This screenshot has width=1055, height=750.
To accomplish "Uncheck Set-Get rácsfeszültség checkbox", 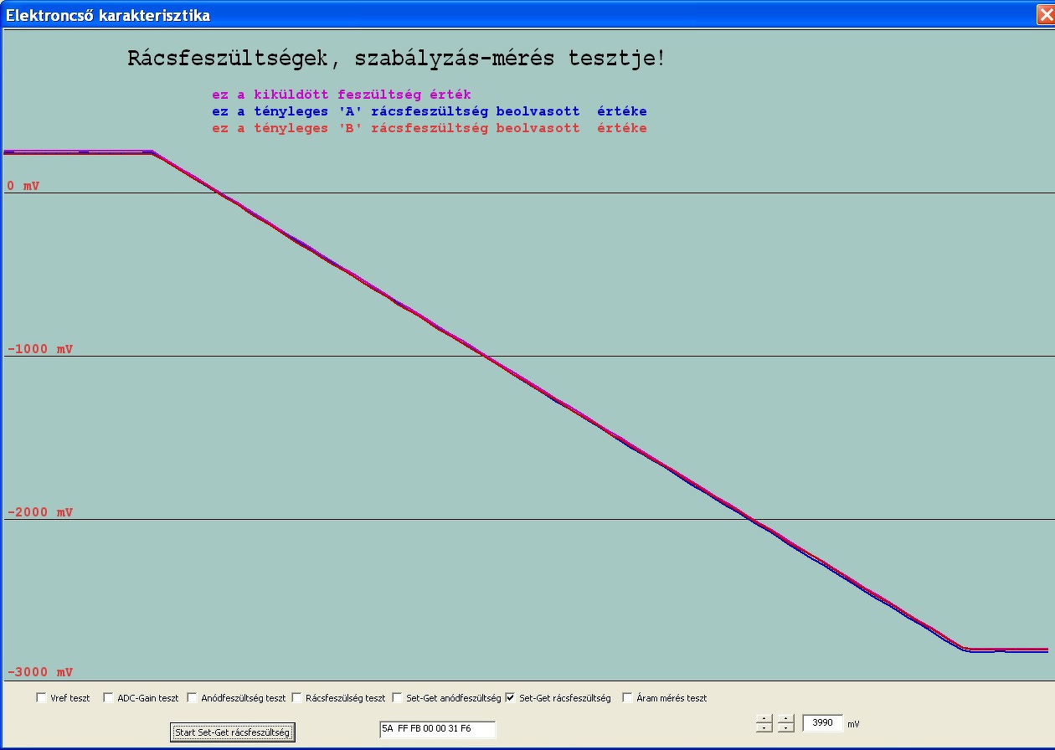I will (511, 697).
